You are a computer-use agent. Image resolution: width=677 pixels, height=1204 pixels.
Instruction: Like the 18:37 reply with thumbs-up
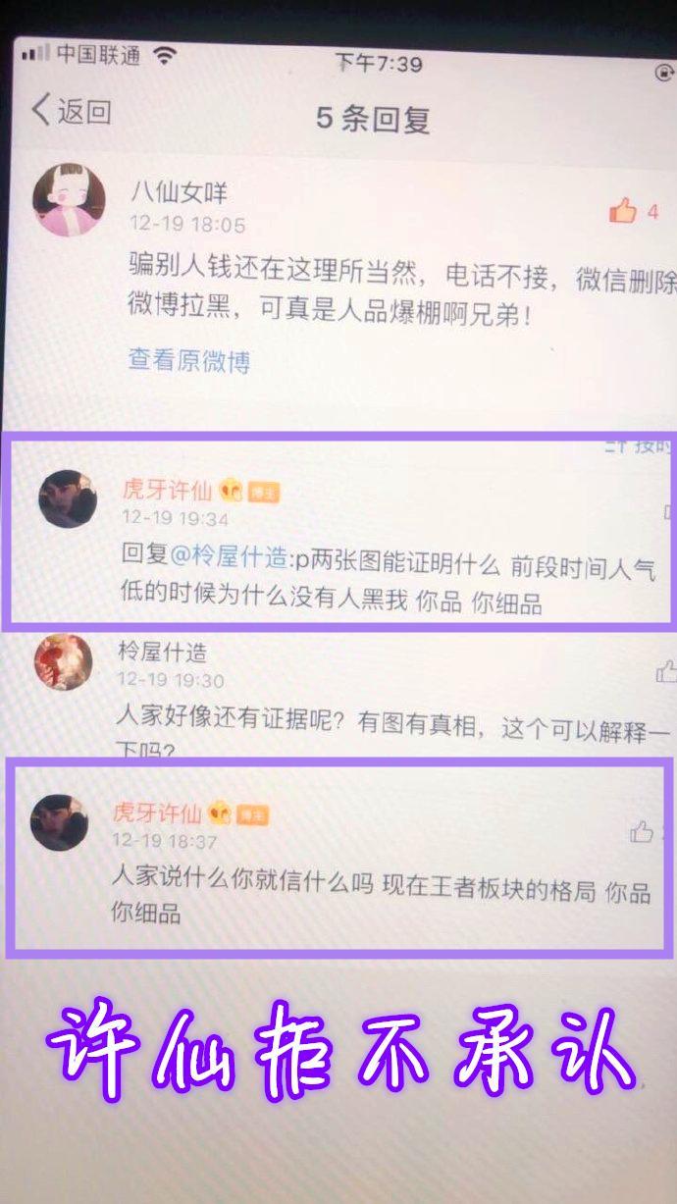click(x=642, y=833)
